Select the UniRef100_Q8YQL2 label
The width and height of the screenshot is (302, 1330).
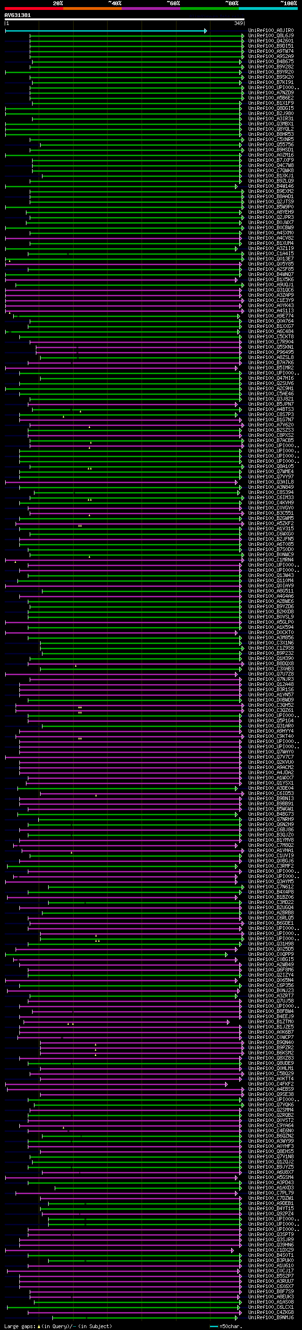click(x=270, y=129)
